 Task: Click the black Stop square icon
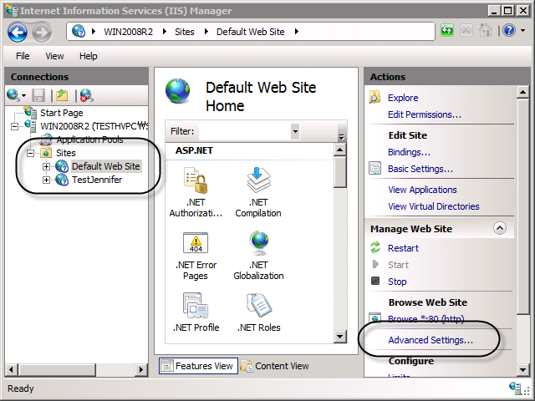pos(375,281)
